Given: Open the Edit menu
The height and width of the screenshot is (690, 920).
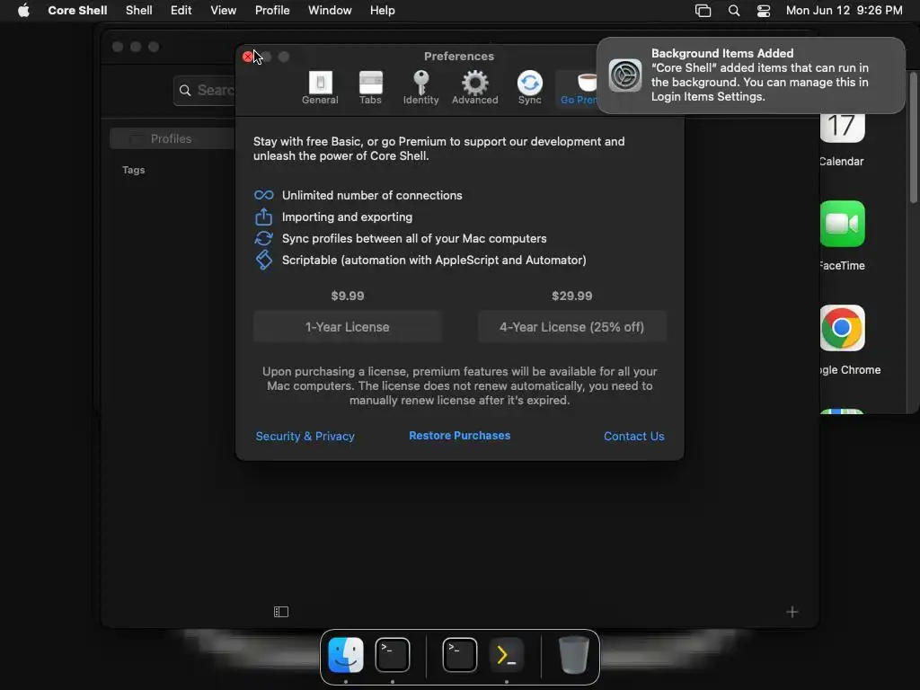Looking at the screenshot, I should pos(181,11).
